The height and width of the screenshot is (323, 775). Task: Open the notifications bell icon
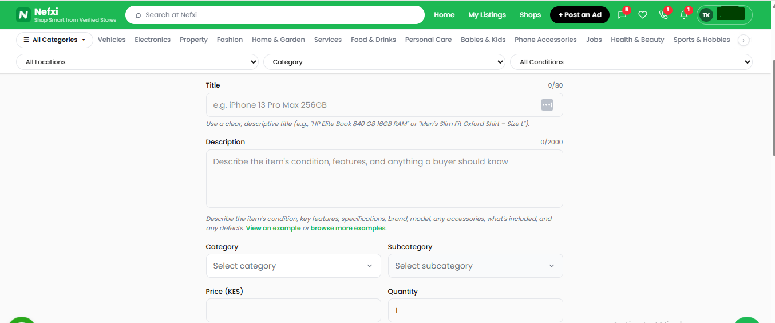pos(684,15)
